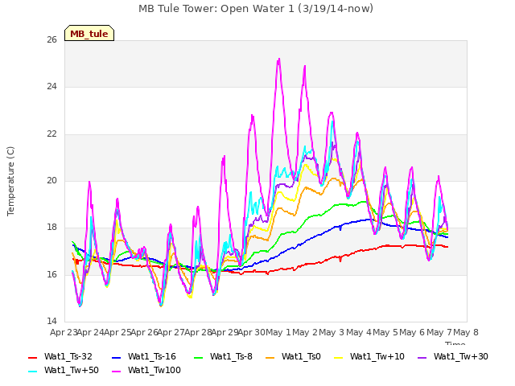Click the May 5 x-axis label
Image resolution: width=515 pixels, height=386 pixels.
(x=385, y=332)
